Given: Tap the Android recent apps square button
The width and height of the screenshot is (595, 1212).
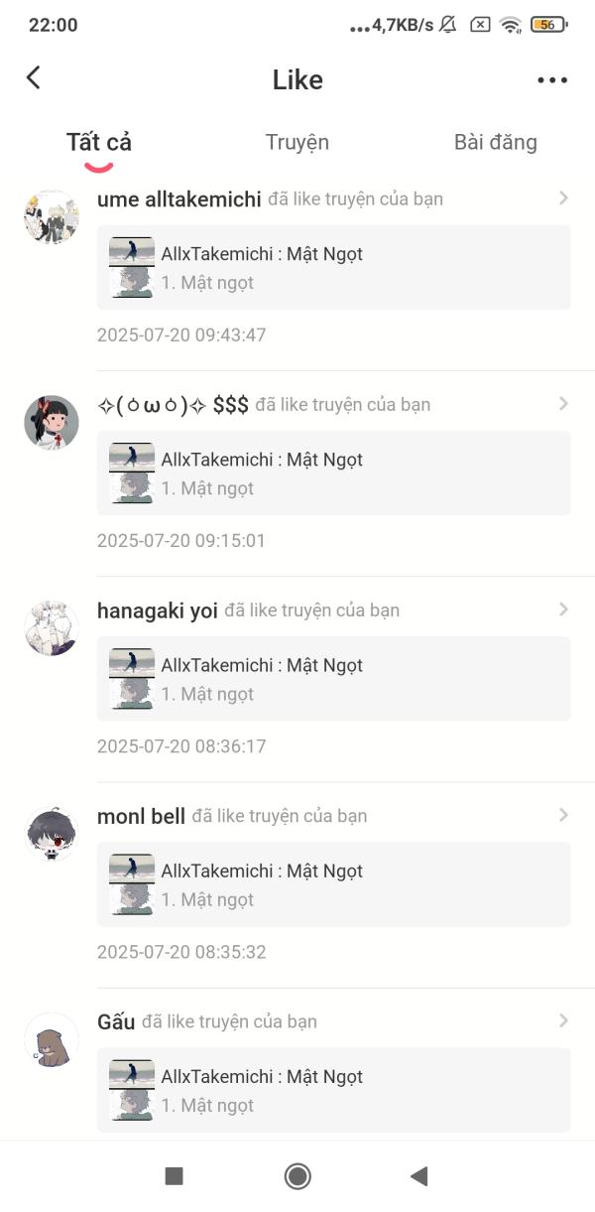Looking at the screenshot, I should click(x=174, y=1176).
